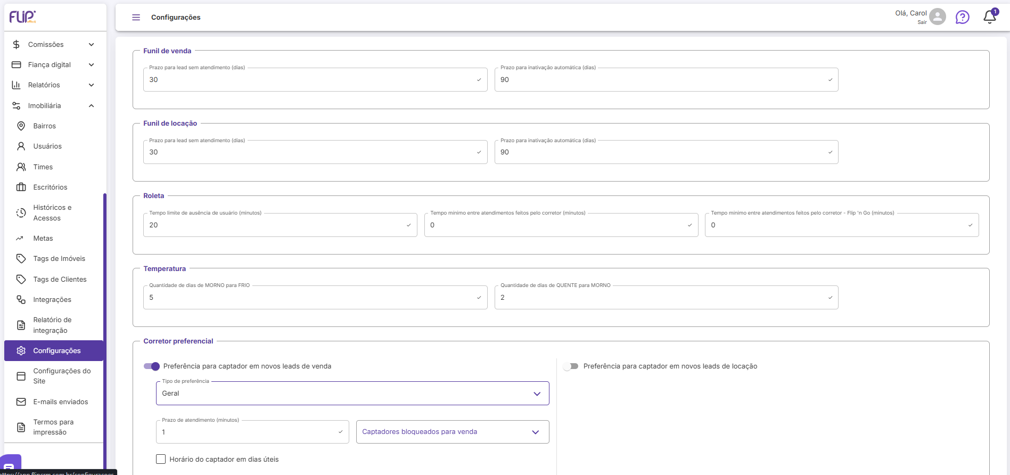Open Quantidade de dias MORNO para FRIO dropdown
The width and height of the screenshot is (1010, 475).
coord(315,298)
